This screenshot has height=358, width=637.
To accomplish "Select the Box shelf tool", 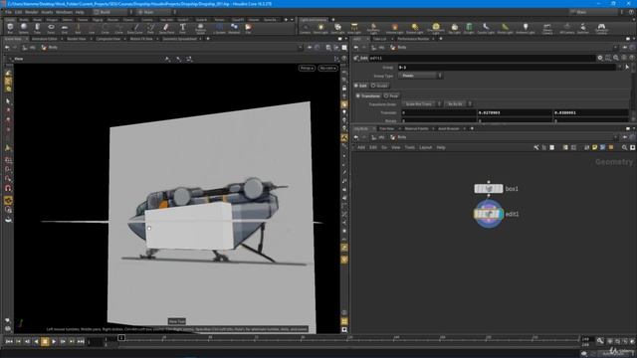I will 10,28.
